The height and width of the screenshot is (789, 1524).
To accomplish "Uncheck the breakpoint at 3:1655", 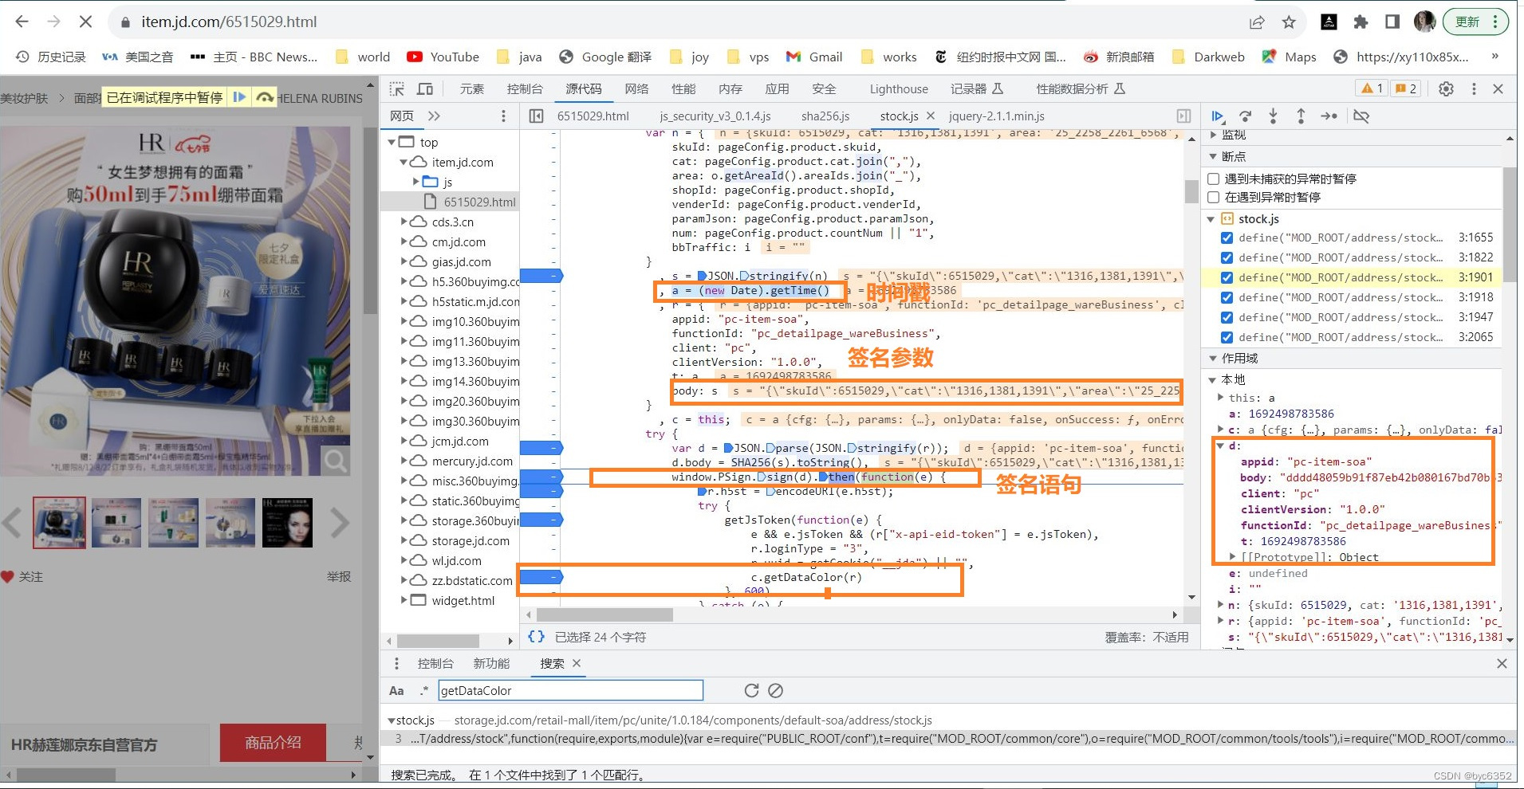I will [1227, 237].
